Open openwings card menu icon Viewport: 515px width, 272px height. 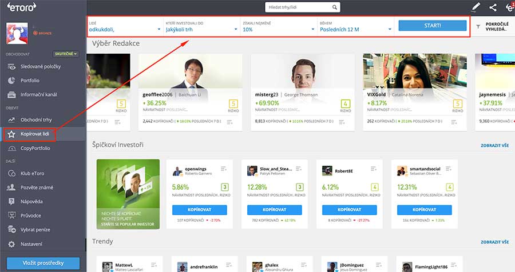tap(224, 169)
